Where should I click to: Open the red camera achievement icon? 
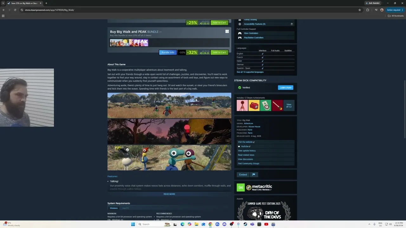pyautogui.click(x=254, y=105)
